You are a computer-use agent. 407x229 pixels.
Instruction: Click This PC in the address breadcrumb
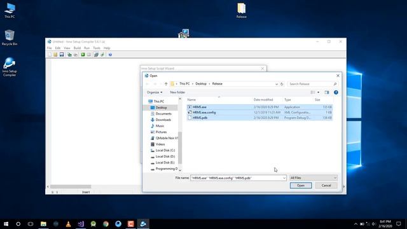[x=184, y=83]
